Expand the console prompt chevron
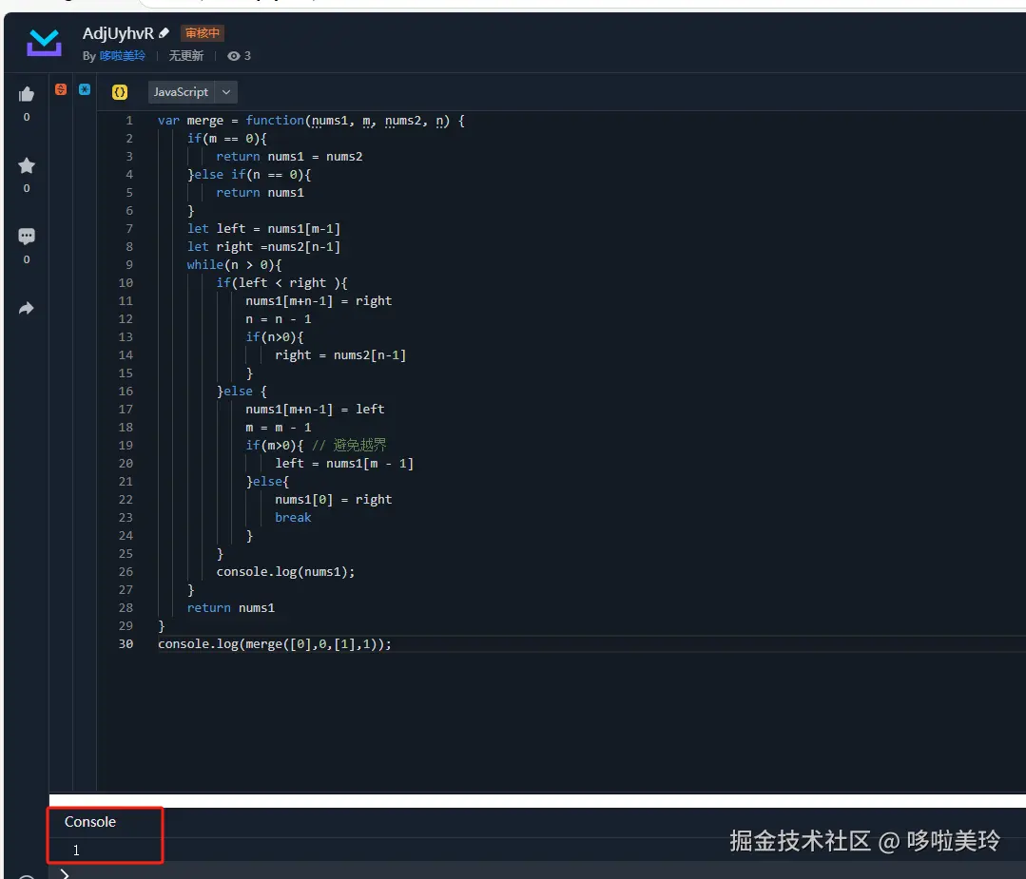The image size is (1026, 879). (65, 873)
